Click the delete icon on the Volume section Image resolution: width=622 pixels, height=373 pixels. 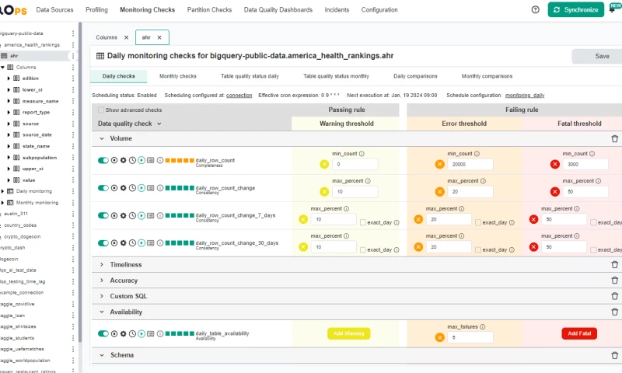614,138
